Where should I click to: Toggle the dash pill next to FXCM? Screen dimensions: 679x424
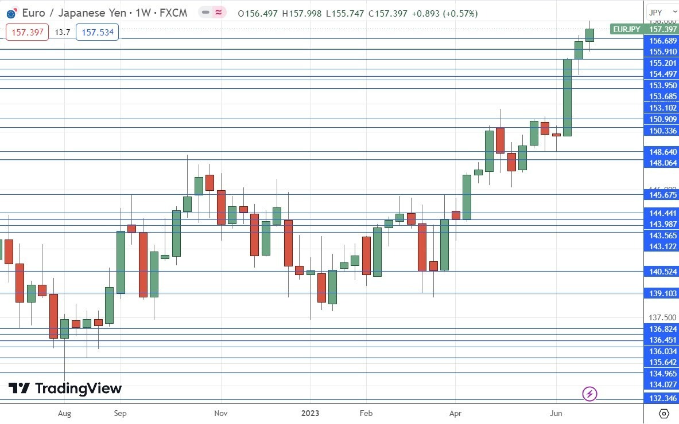(204, 13)
